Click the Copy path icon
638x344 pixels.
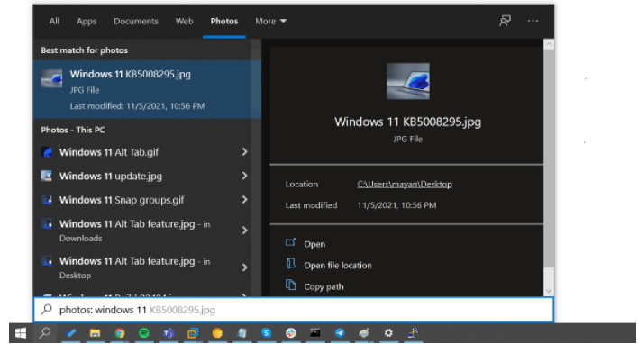(x=290, y=285)
